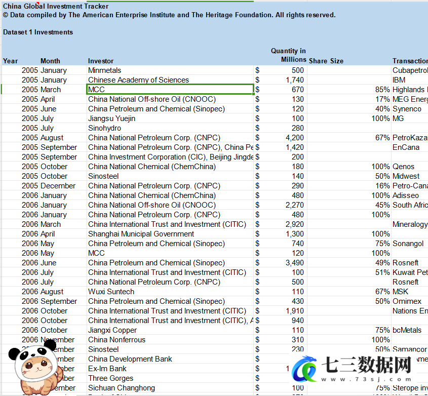The width and height of the screenshot is (428, 396).
Task: Click the data copyright notice line
Action: 169,15
